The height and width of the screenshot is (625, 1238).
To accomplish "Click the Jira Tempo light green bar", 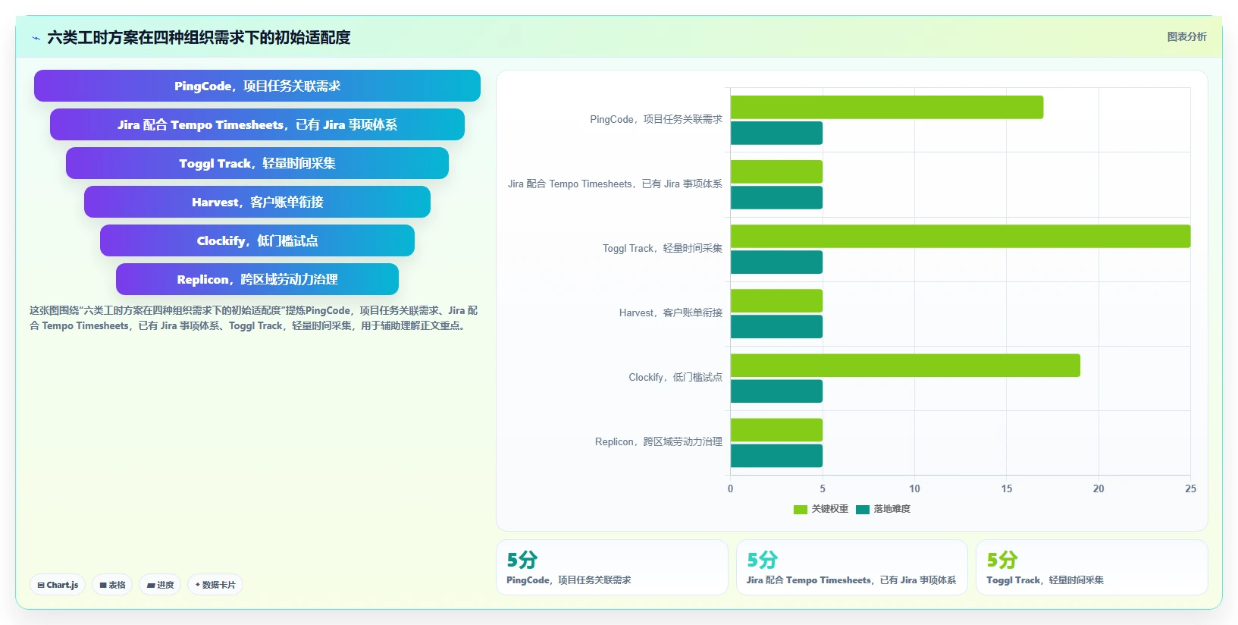I will tap(776, 171).
